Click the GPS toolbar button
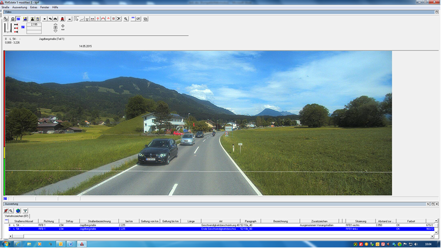Image resolution: width=441 pixels, height=248 pixels. 138,19
